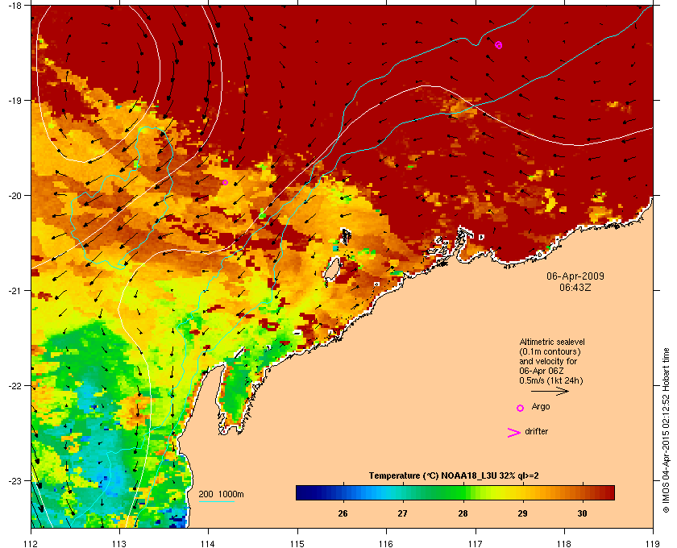Click the velocity scale arrow in the legend

(x=550, y=392)
